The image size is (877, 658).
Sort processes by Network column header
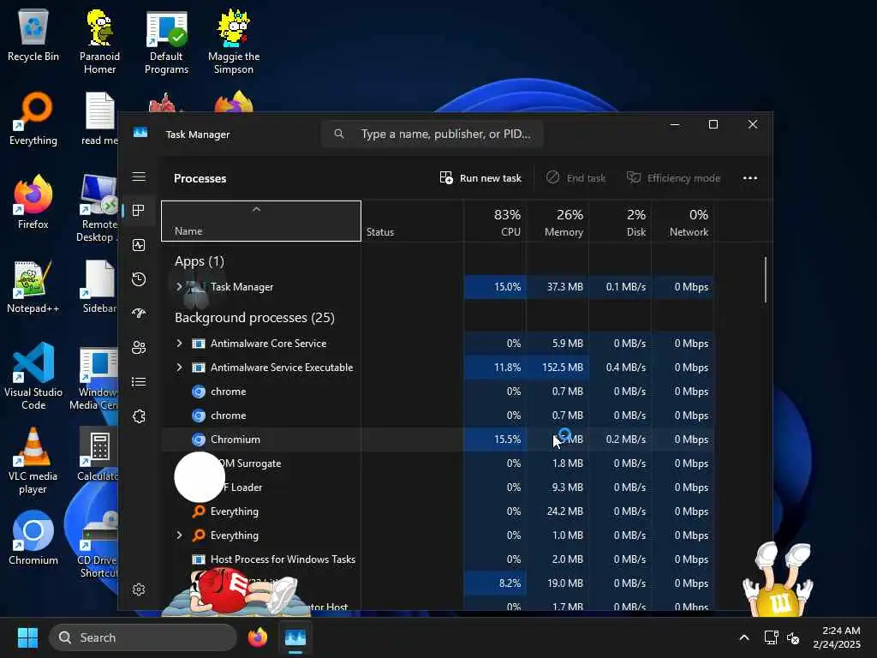[x=683, y=221]
